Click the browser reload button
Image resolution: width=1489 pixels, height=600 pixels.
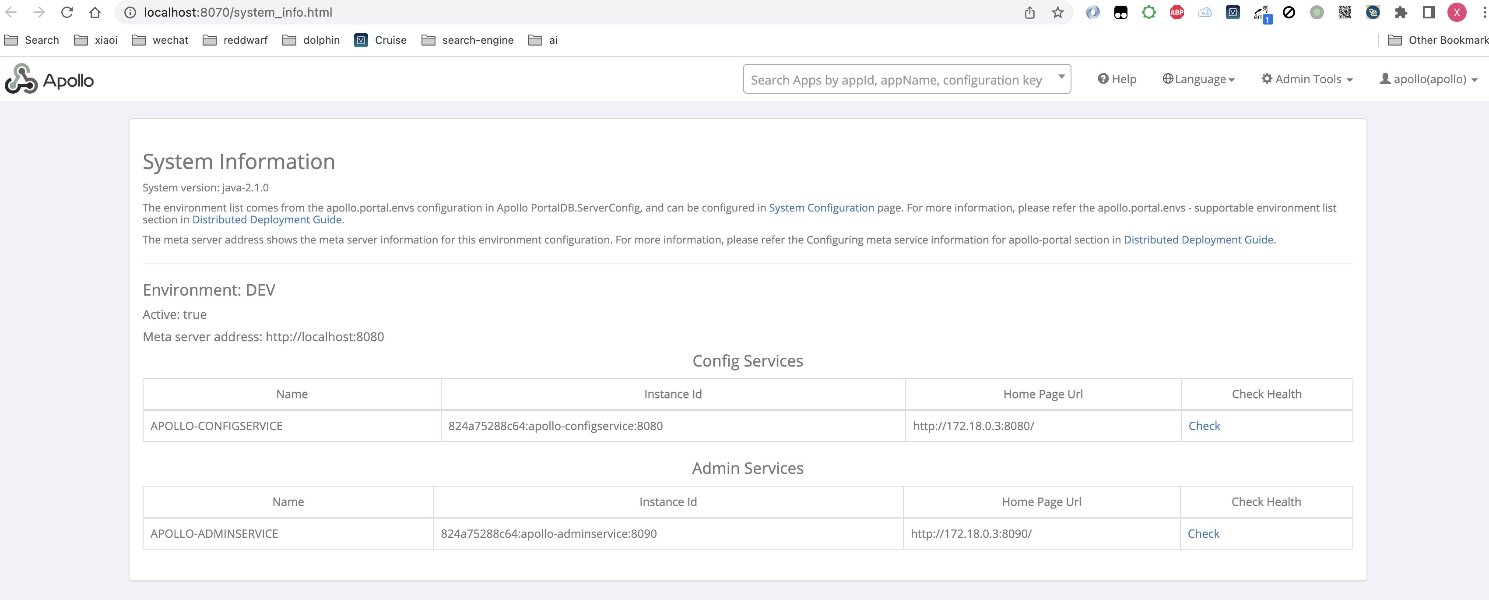pyautogui.click(x=67, y=12)
